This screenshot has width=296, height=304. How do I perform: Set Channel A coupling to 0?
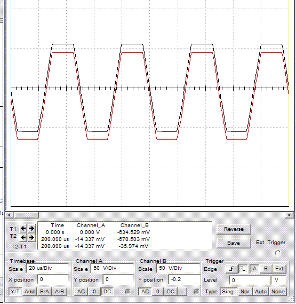coord(94,292)
